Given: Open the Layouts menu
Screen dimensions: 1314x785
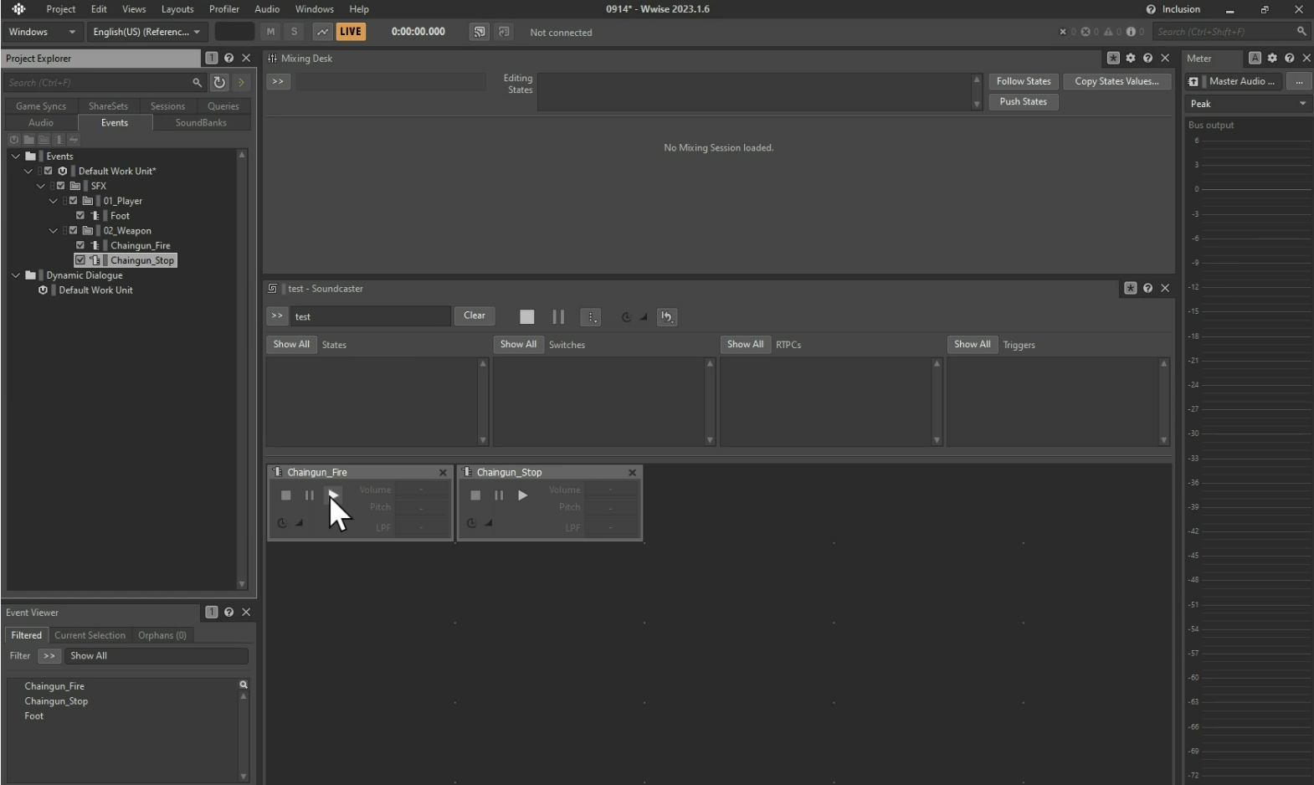Looking at the screenshot, I should [x=177, y=9].
